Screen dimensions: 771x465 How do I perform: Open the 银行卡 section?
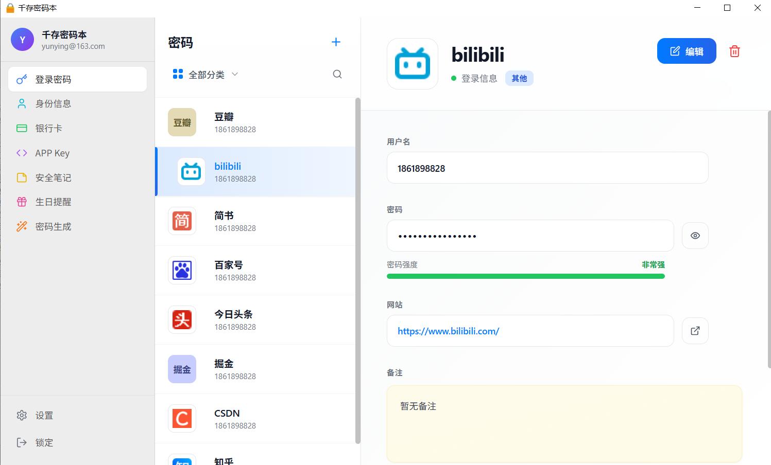(49, 128)
